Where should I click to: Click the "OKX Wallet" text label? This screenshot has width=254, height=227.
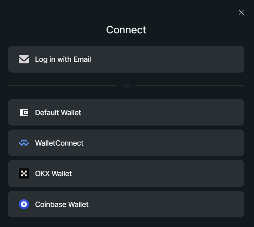pos(53,174)
